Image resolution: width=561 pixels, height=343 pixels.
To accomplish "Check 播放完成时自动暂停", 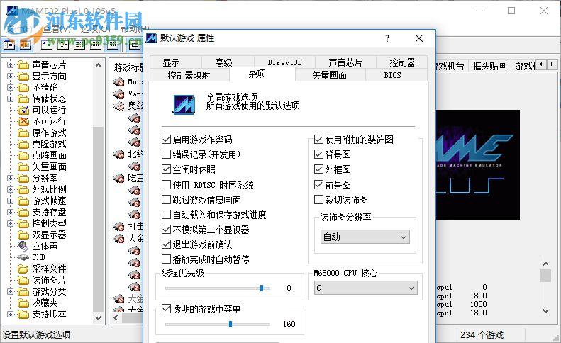I will click(166, 259).
